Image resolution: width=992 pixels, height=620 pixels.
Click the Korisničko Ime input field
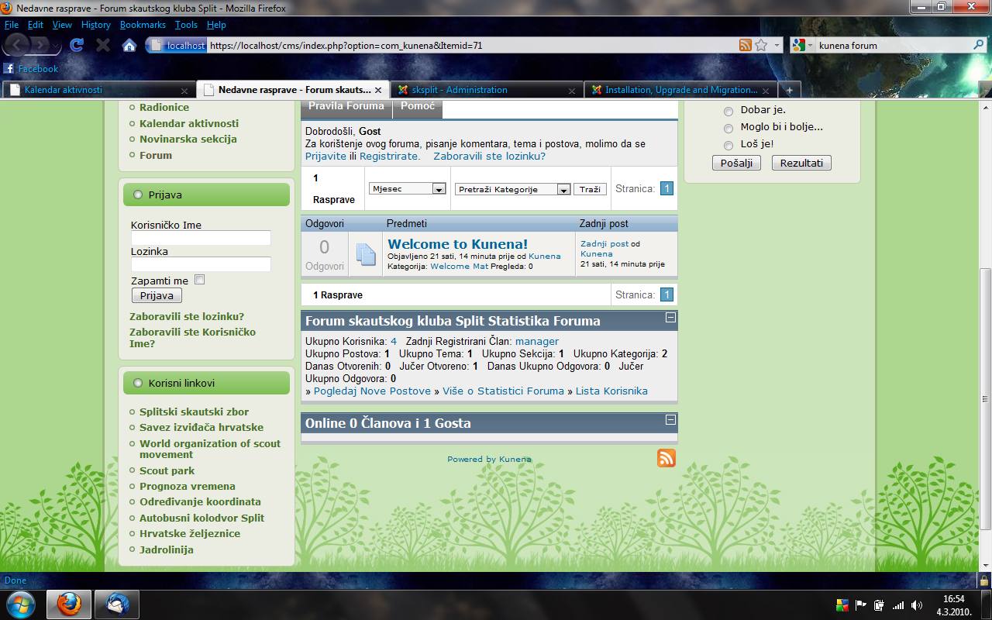[201, 238]
